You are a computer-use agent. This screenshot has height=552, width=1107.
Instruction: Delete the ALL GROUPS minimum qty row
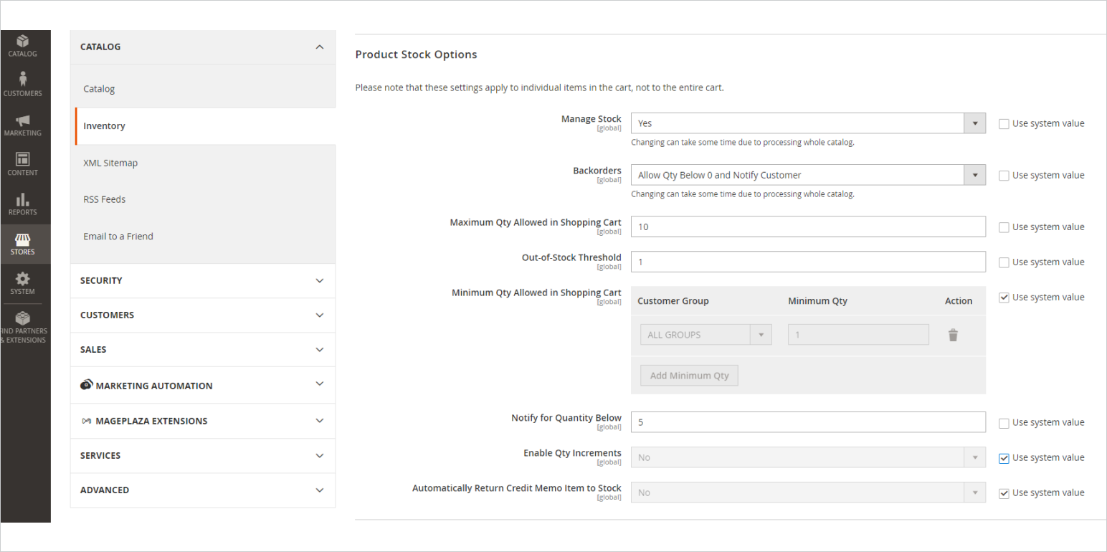pyautogui.click(x=953, y=335)
